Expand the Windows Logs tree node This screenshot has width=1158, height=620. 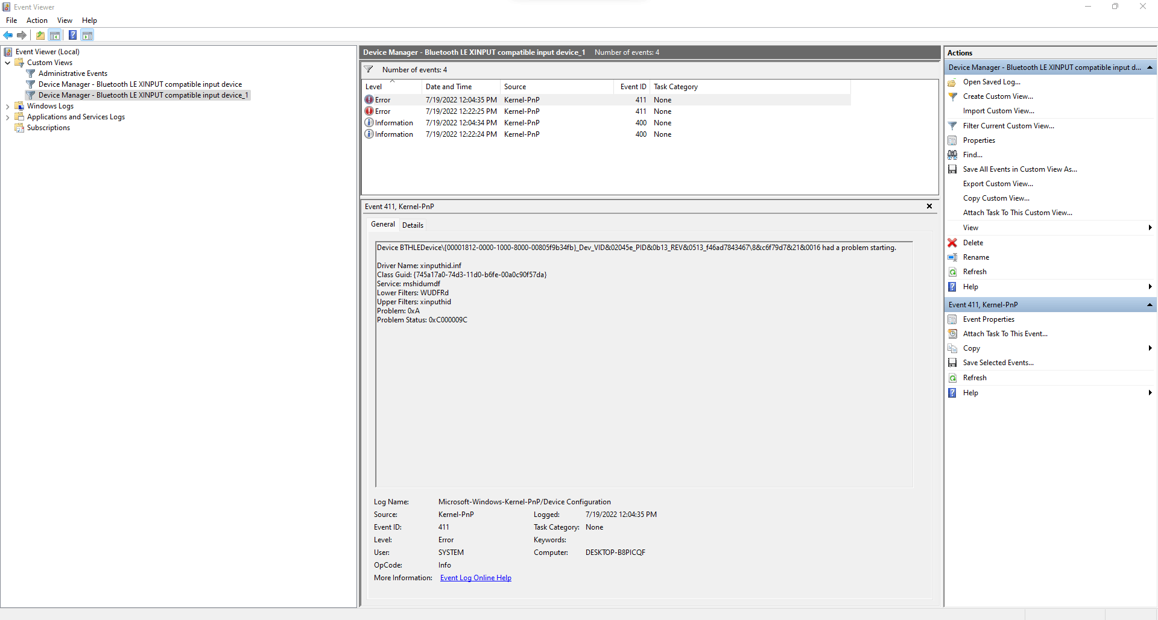(x=7, y=106)
